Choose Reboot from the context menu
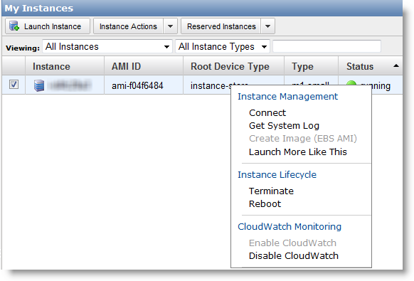The height and width of the screenshot is (281, 414). 265,204
